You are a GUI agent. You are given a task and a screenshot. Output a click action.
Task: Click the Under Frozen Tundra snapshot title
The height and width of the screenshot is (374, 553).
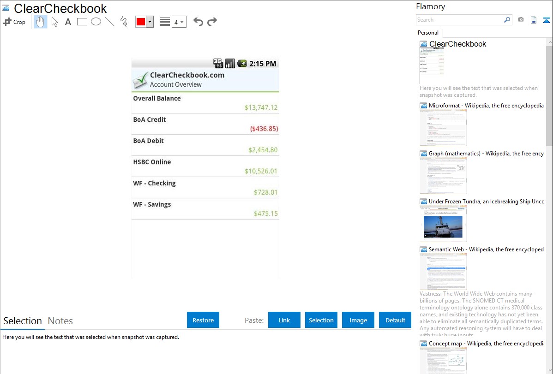tap(487, 201)
